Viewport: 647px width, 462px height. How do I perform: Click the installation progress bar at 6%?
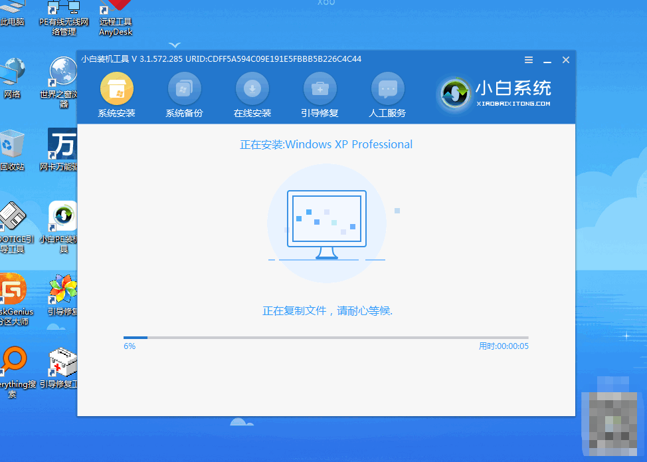pyautogui.click(x=325, y=337)
